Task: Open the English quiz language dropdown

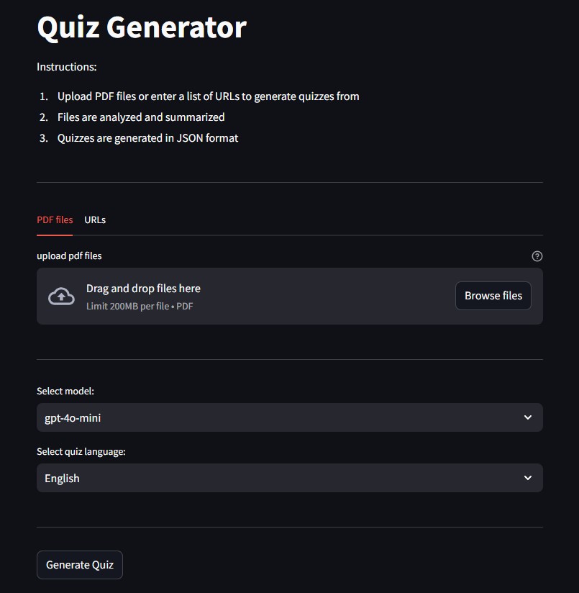Action: point(289,478)
